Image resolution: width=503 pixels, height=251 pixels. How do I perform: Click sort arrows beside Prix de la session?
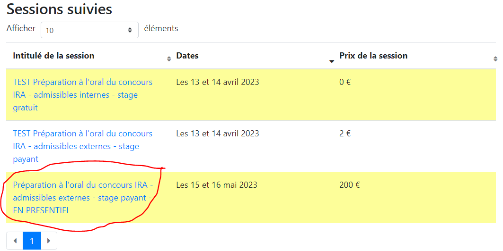point(495,59)
